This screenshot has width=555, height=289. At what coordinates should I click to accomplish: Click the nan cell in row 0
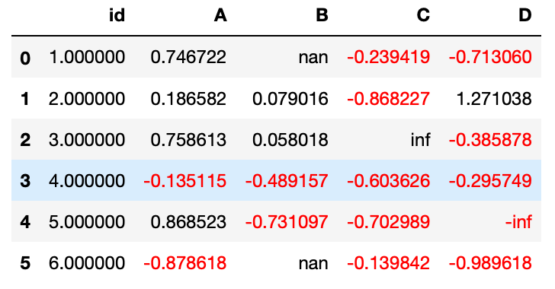pos(313,58)
